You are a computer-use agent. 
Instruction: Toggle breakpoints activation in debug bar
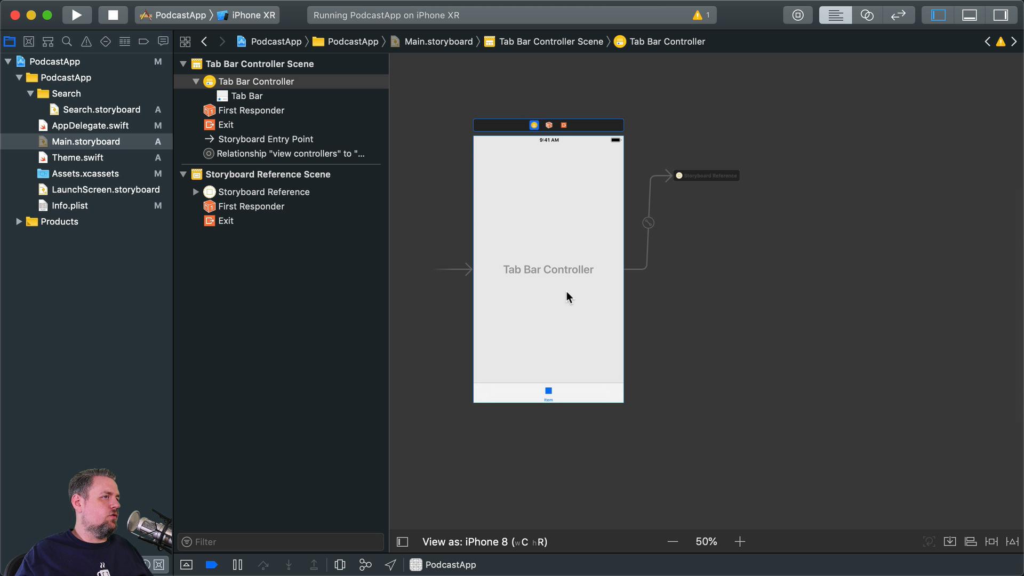pyautogui.click(x=212, y=565)
